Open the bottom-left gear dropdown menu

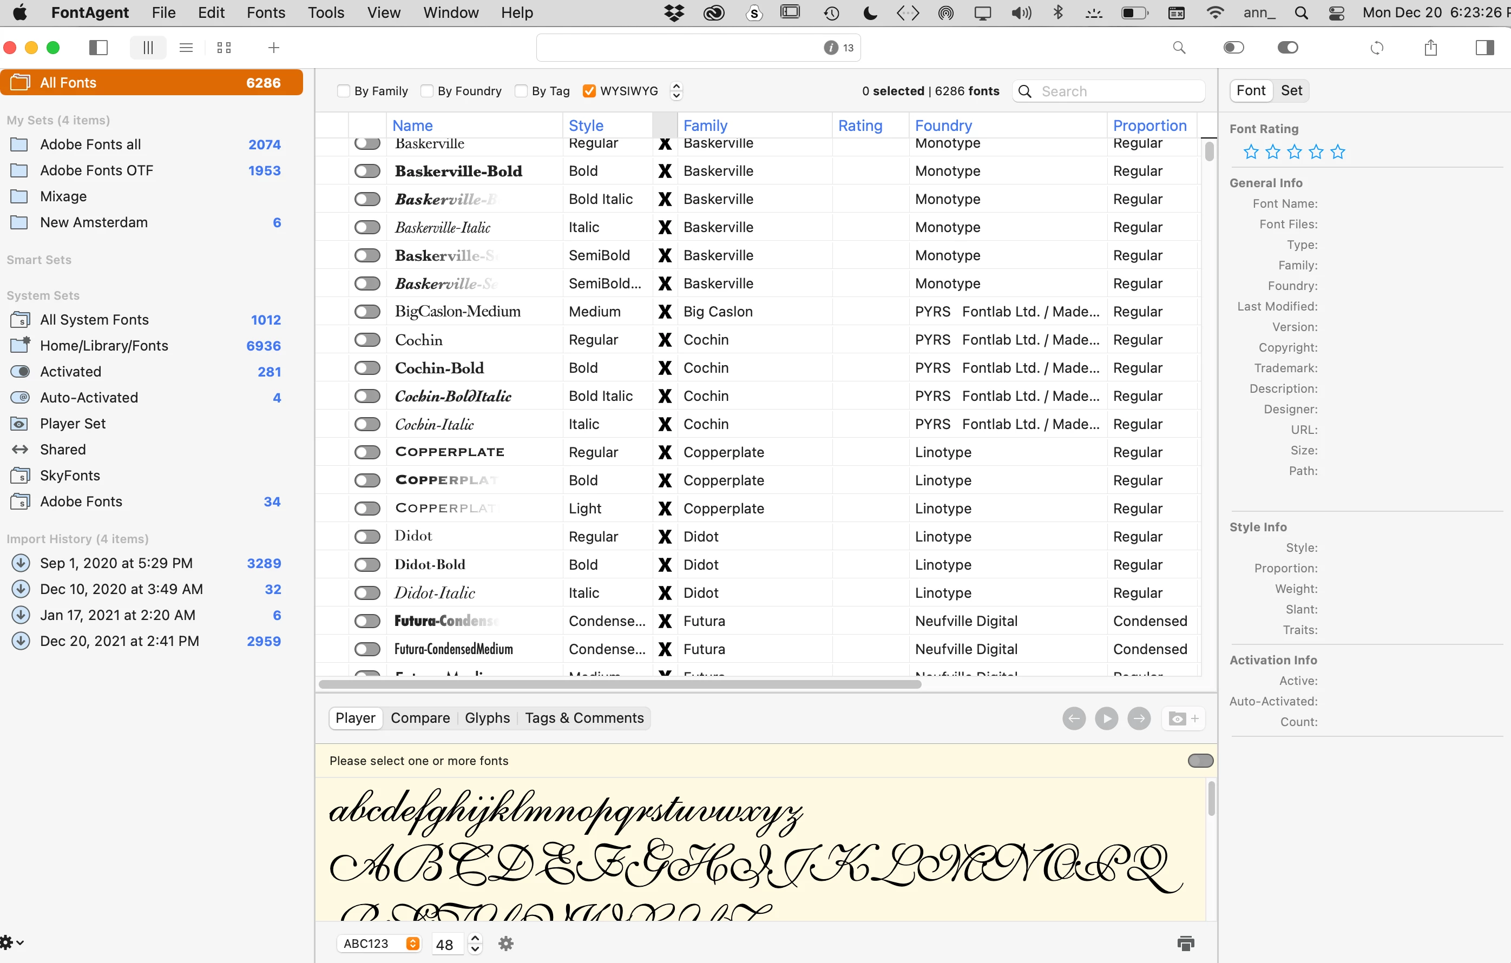(x=11, y=942)
